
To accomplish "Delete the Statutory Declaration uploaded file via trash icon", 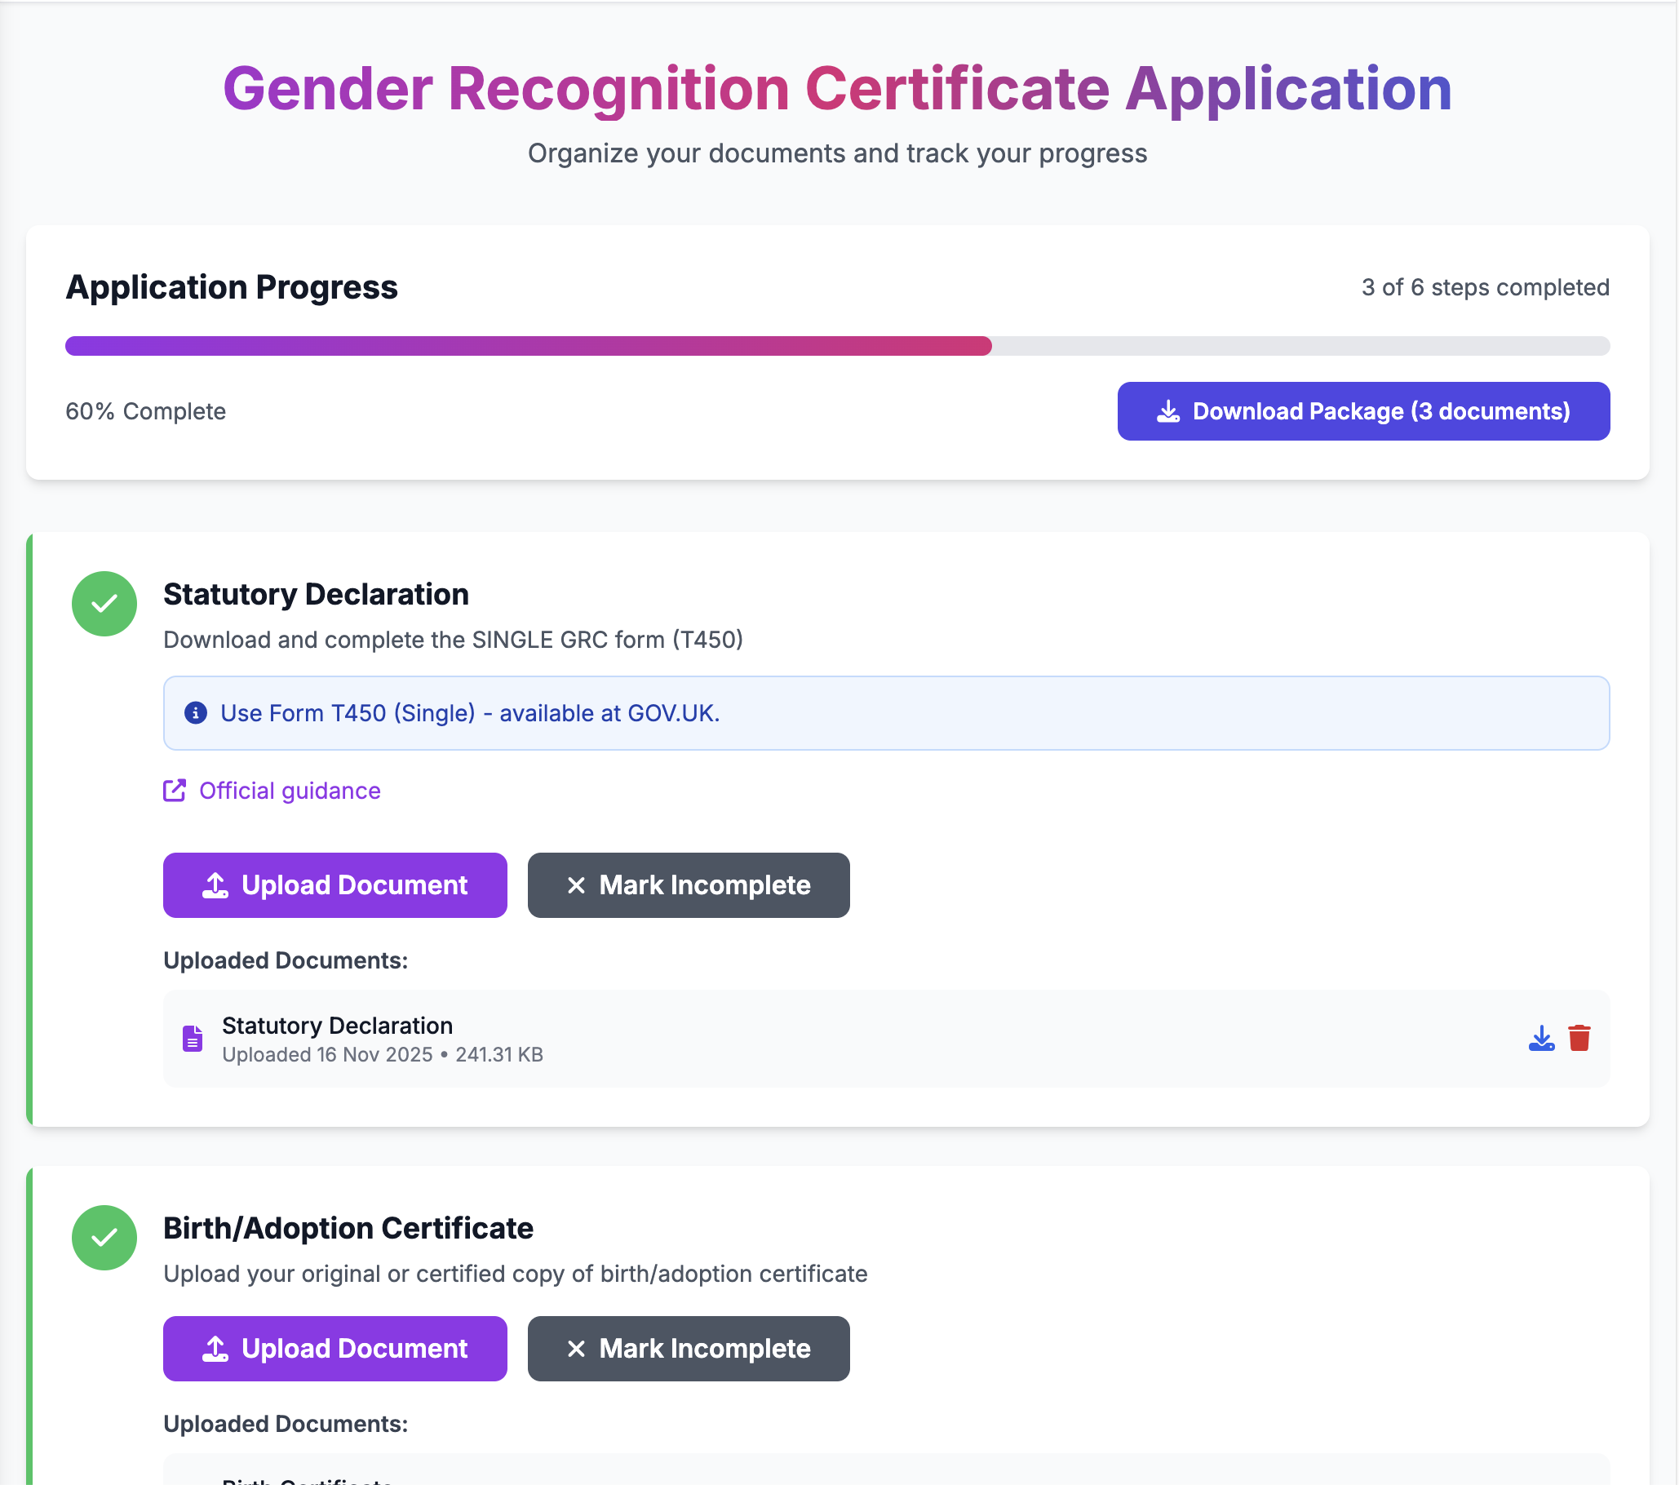I will 1579,1038.
